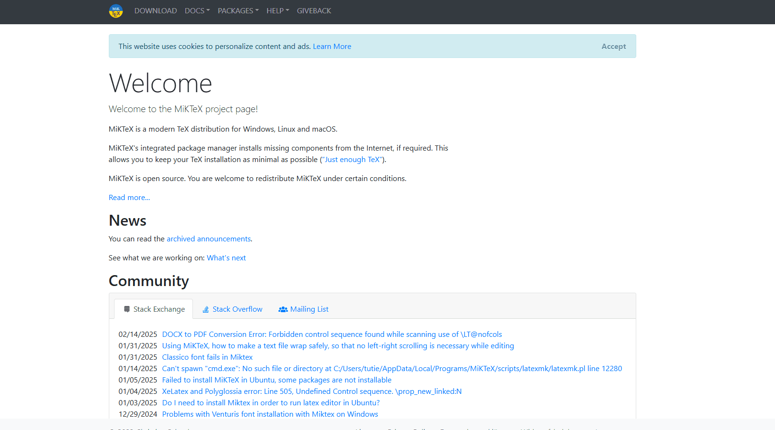775x430 pixels.
Task: Switch to the Stack Overflow tab
Action: pos(232,309)
